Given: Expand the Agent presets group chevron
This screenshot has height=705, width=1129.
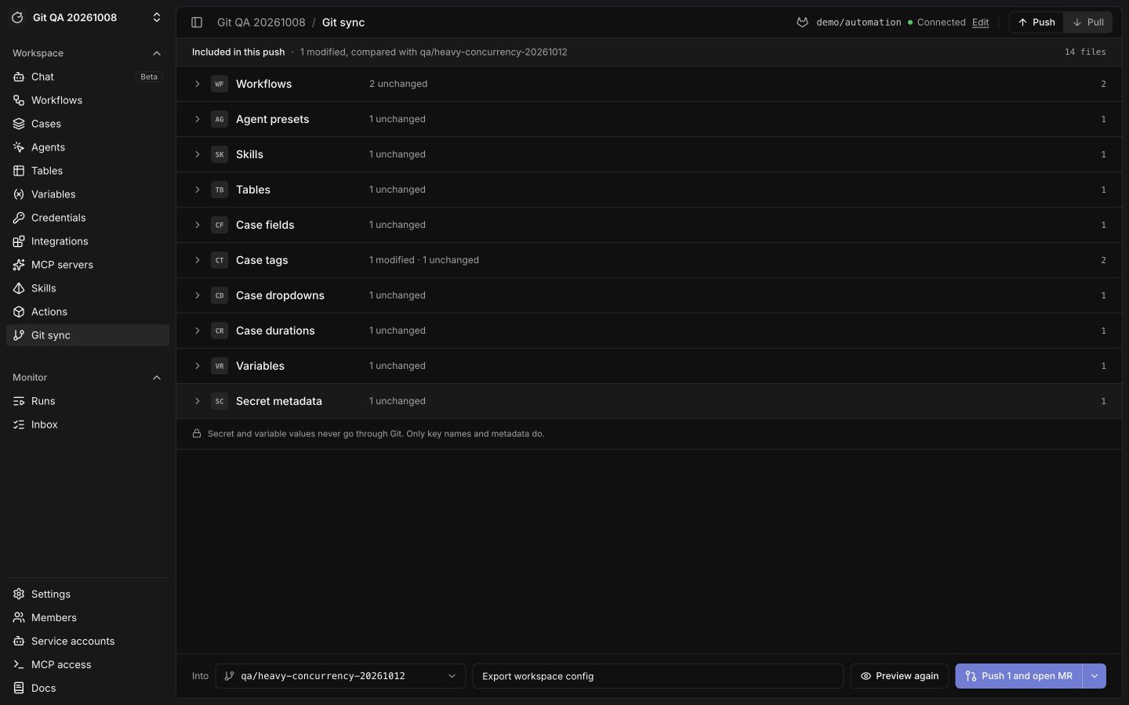Looking at the screenshot, I should pos(198,119).
